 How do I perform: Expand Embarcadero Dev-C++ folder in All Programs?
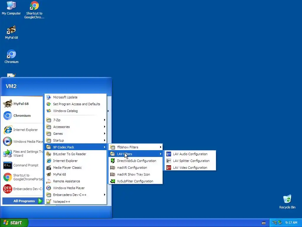coord(75,195)
